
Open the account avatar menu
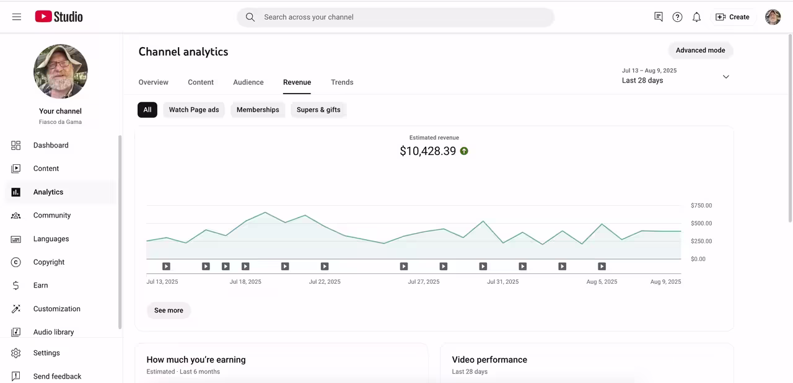(x=773, y=17)
